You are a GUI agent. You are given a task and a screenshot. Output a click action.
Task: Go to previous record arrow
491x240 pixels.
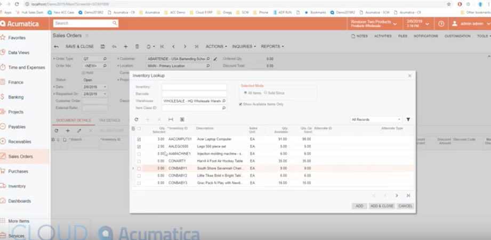[173, 46]
